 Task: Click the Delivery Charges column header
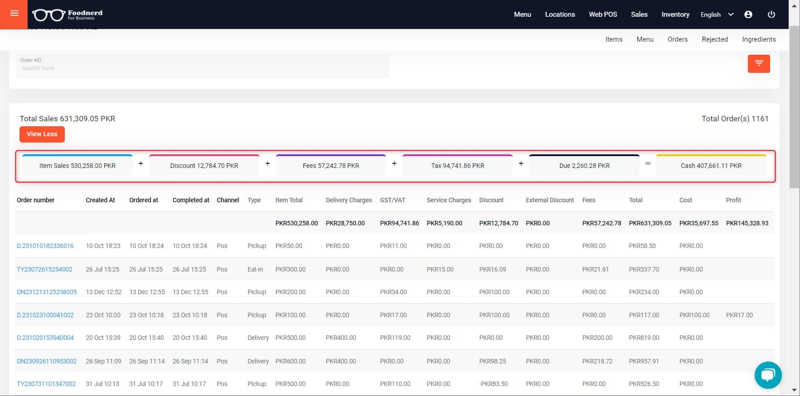pos(349,200)
